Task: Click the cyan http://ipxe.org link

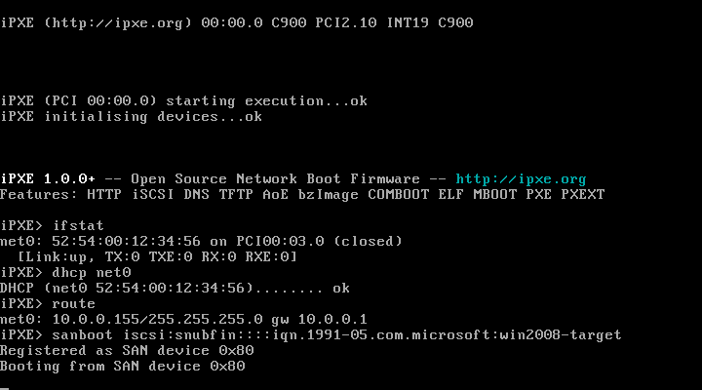Action: tap(521, 178)
